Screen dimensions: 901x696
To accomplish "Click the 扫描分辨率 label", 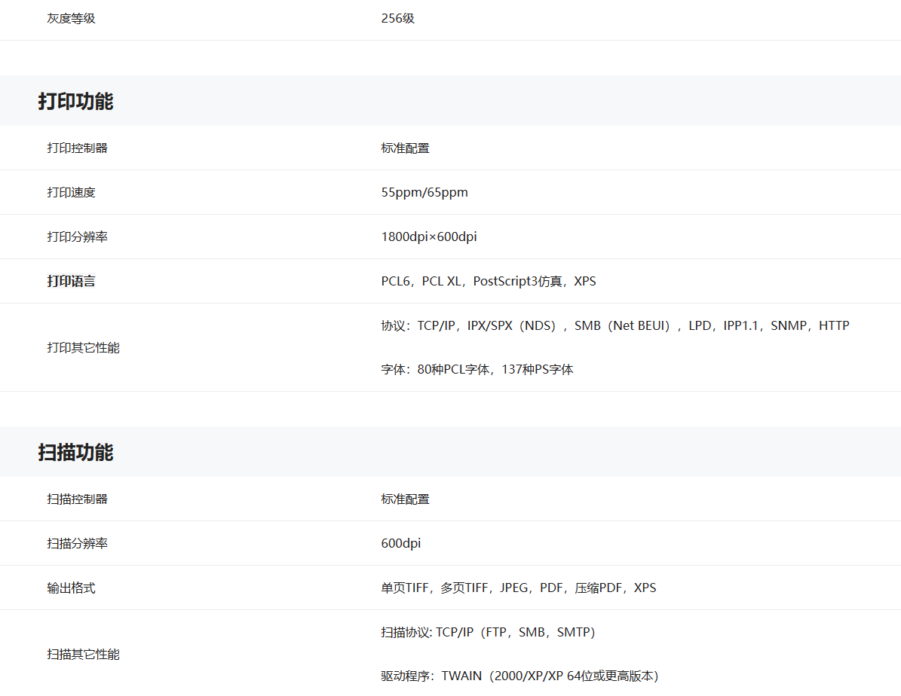I will [x=77, y=544].
